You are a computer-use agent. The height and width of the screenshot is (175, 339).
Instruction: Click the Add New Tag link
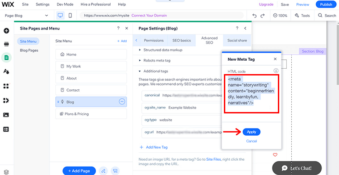pos(154,147)
